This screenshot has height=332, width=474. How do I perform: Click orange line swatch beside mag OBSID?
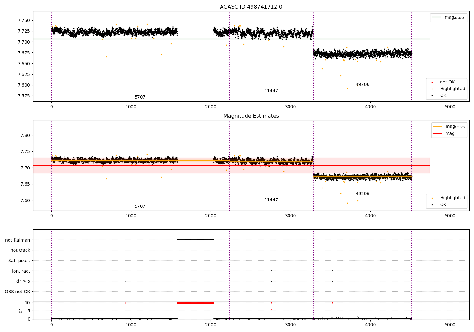click(438, 126)
